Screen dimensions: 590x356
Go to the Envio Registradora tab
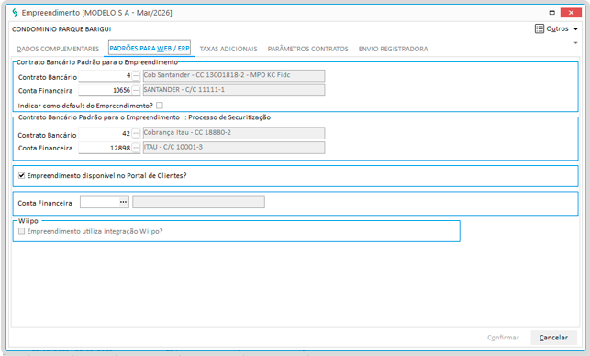393,49
